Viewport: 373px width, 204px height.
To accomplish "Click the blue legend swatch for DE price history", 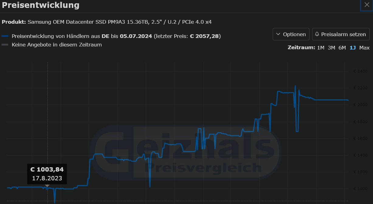I will pos(5,36).
